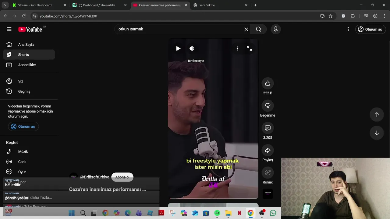Click Oturum aç in the sidebar
The image size is (390, 219).
click(23, 127)
